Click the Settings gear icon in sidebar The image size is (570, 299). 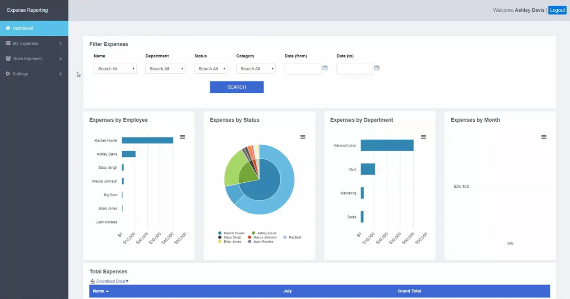(x=8, y=74)
